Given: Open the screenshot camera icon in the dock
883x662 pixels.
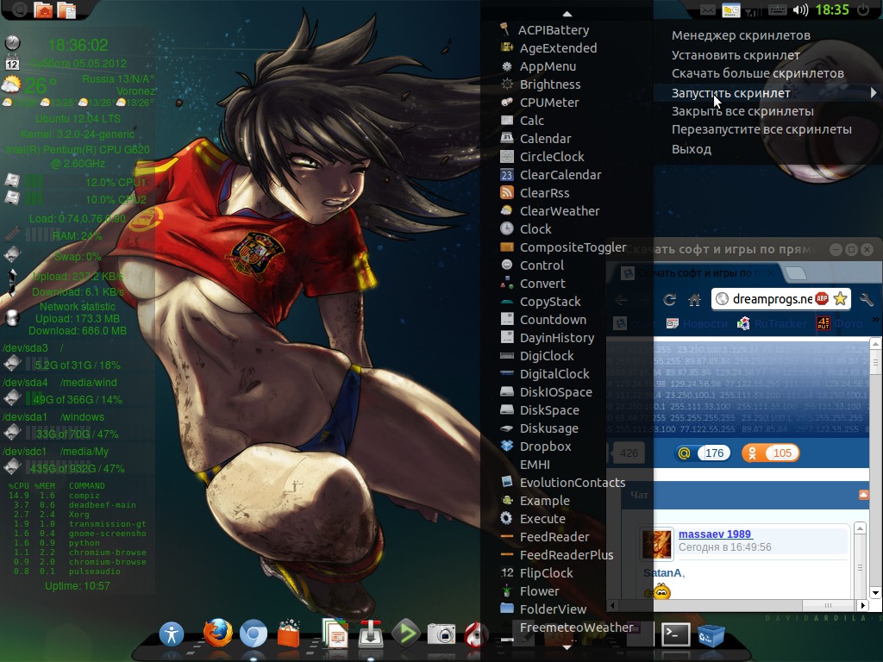Looking at the screenshot, I should tap(441, 634).
